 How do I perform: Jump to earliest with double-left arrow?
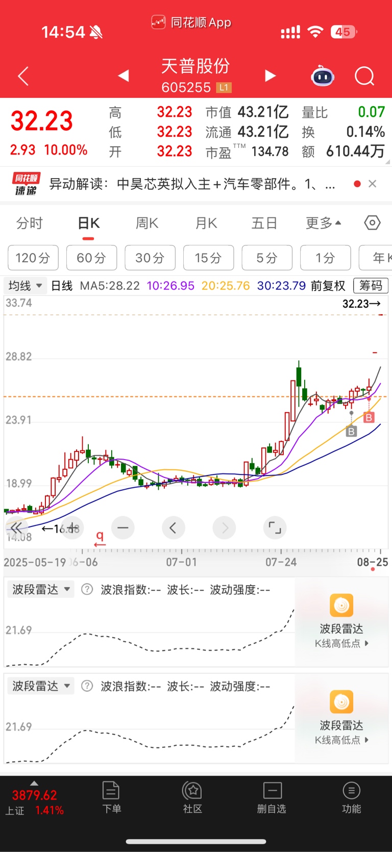tap(17, 528)
